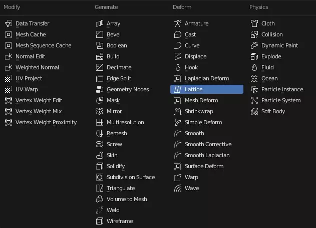Click the Boolean modifier icon
The width and height of the screenshot is (316, 228).
(x=100, y=45)
